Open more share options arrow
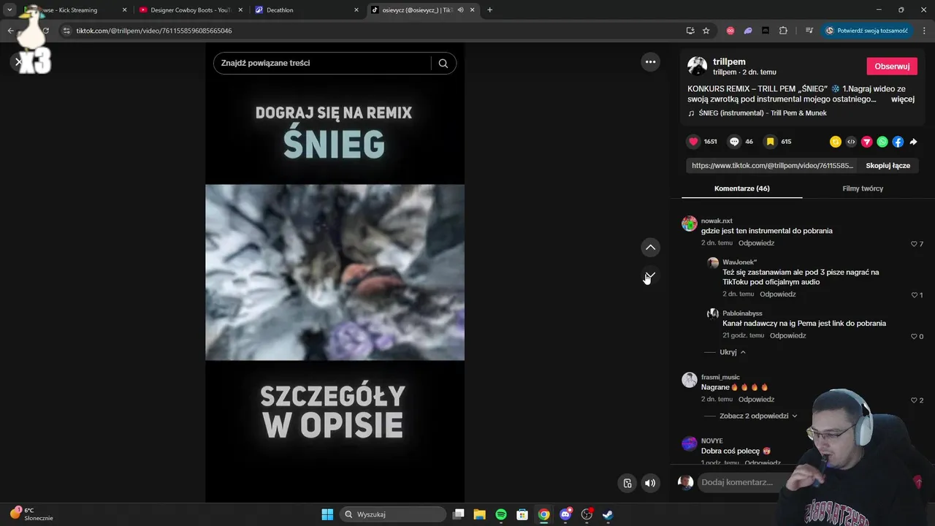The height and width of the screenshot is (526, 935). (913, 142)
